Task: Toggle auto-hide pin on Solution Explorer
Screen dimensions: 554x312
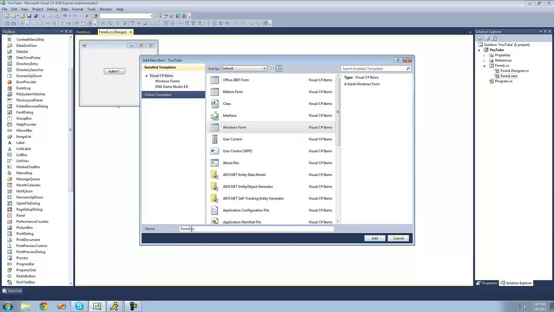Action: coord(545,32)
